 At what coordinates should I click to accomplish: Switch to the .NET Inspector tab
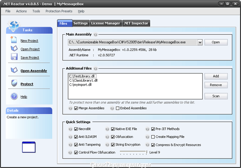[x=136, y=23]
